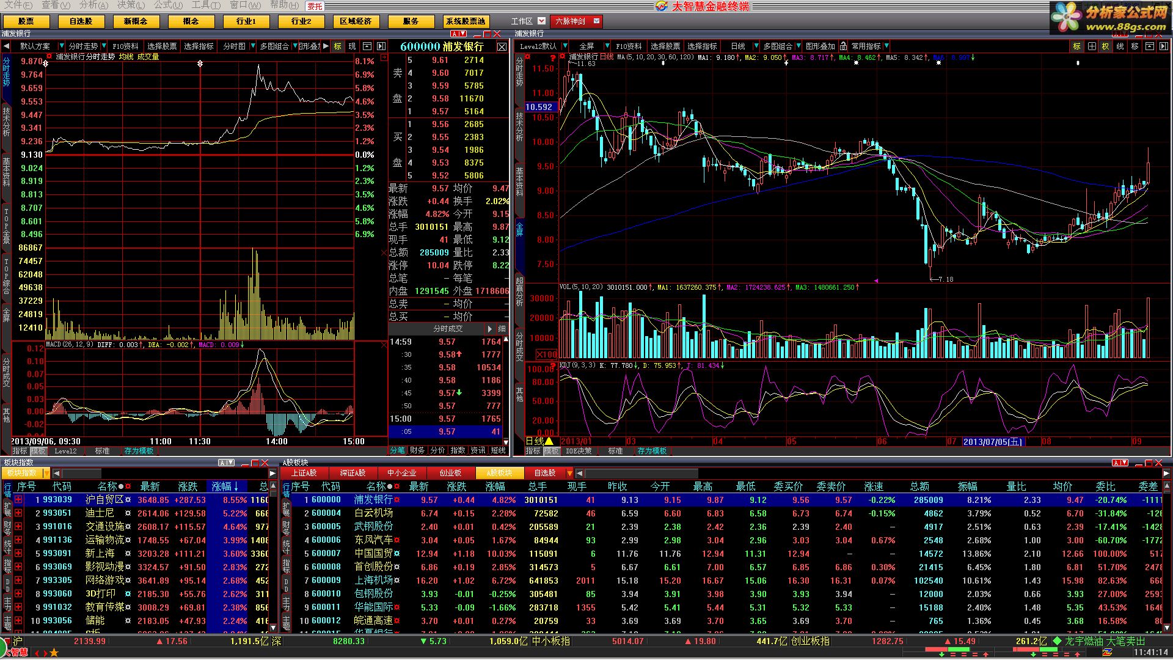The image size is (1173, 660).
Task: Click the 现 icon in intraday chart toolbar
Action: pyautogui.click(x=353, y=46)
